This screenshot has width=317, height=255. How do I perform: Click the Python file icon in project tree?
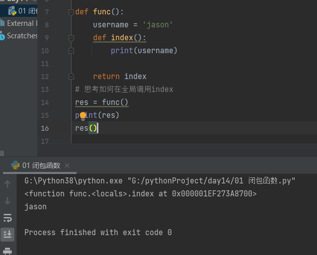click(x=12, y=11)
